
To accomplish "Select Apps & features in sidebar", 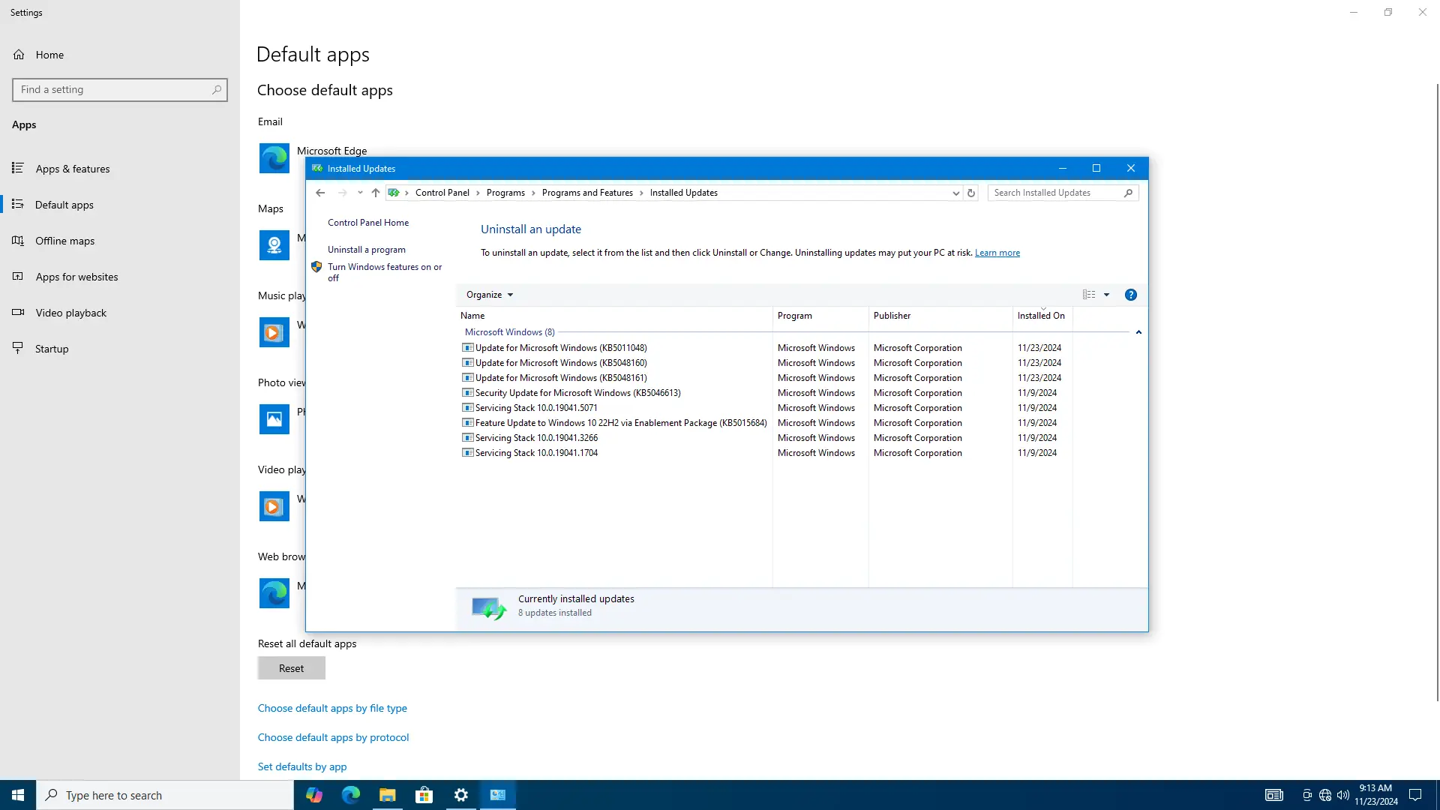I will [x=73, y=169].
